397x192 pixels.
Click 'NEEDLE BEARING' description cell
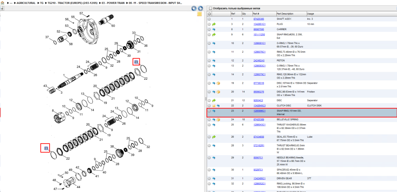(291, 161)
